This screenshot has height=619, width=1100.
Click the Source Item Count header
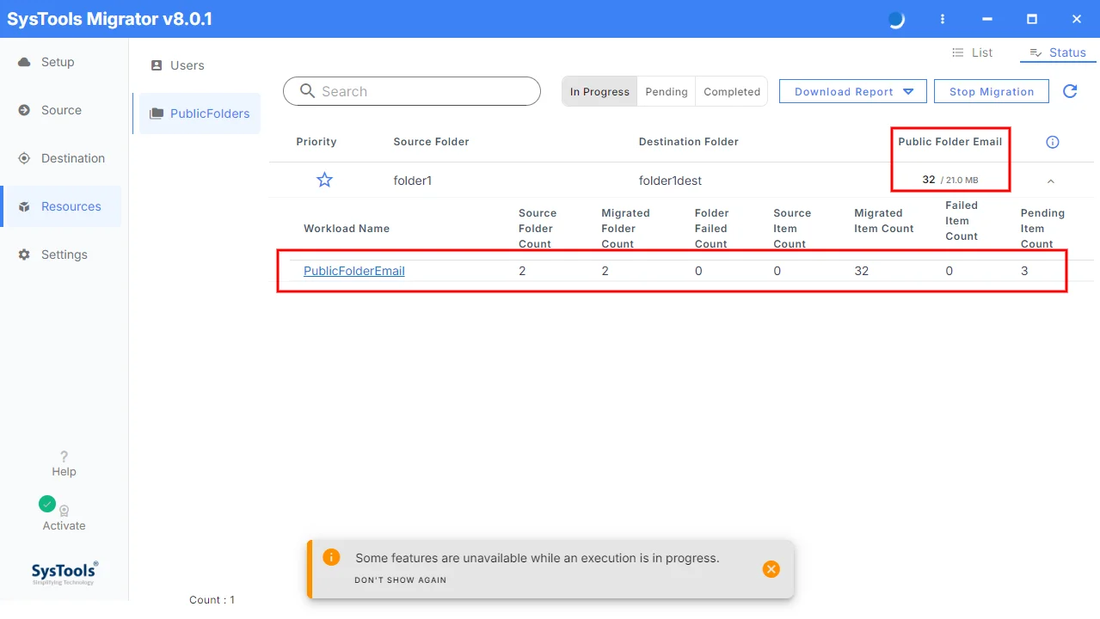point(792,229)
